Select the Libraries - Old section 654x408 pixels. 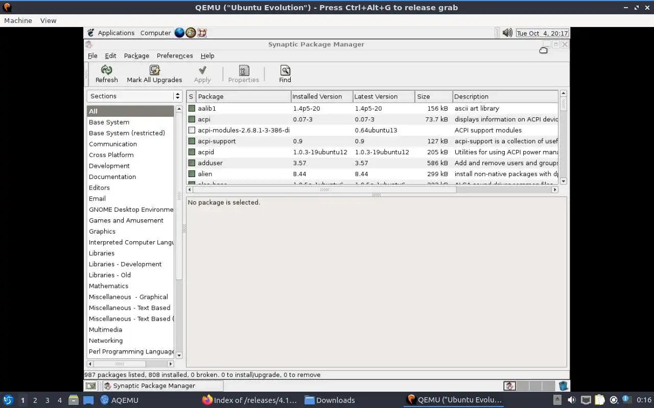point(130,275)
